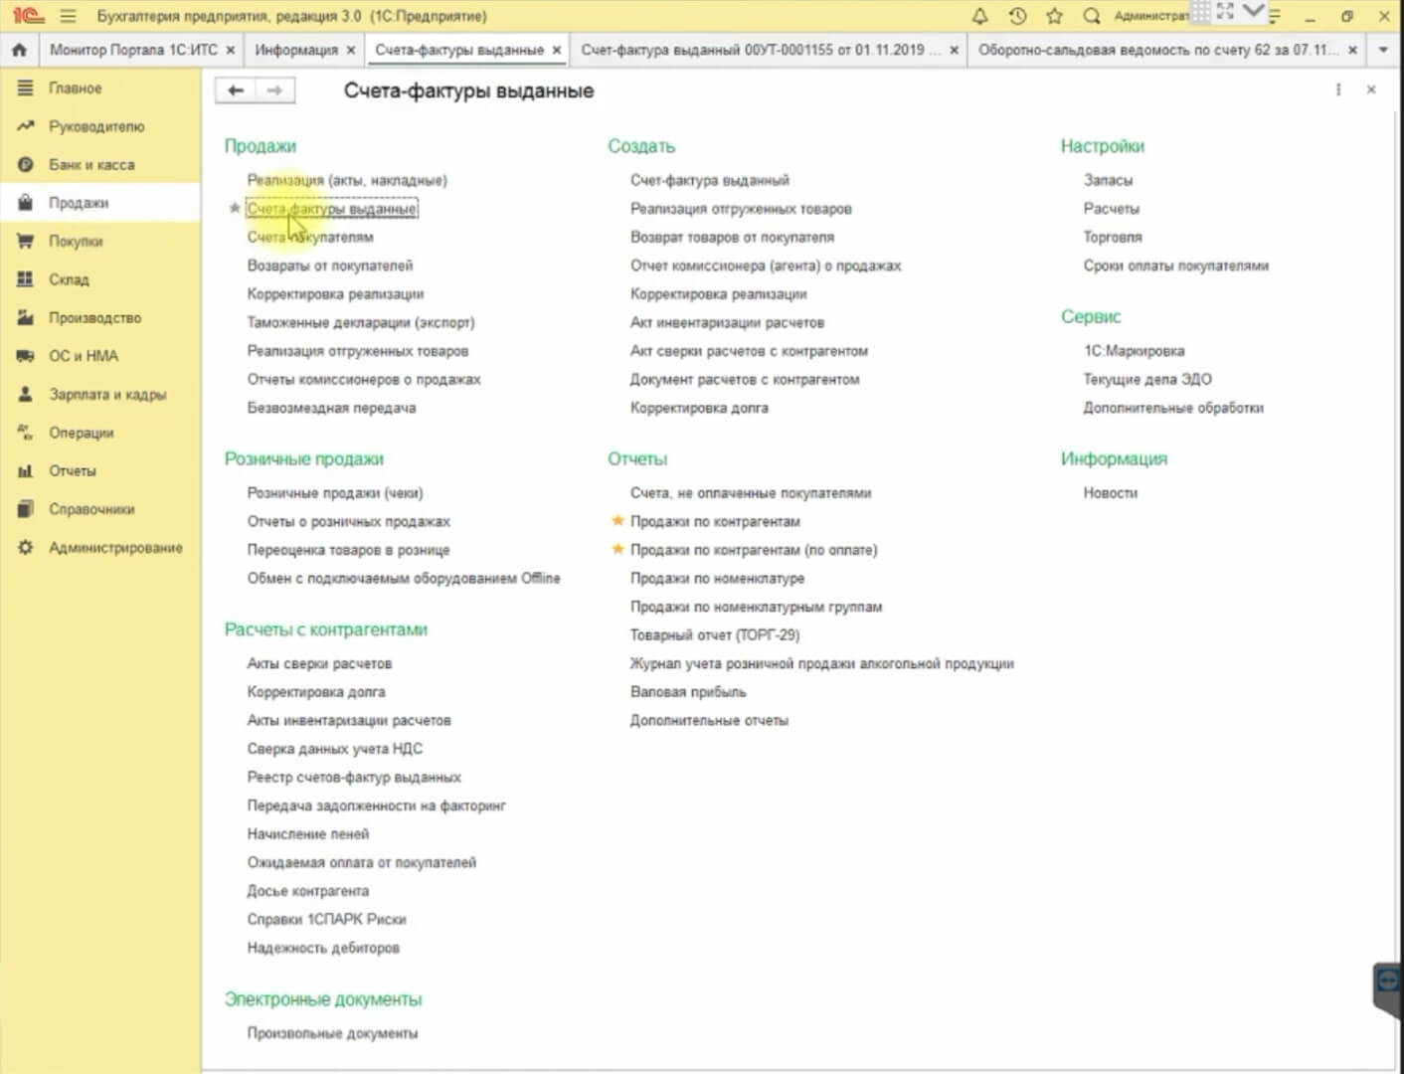The image size is (1404, 1074).
Task: Open 1С:Маркировка service link
Action: 1134,351
